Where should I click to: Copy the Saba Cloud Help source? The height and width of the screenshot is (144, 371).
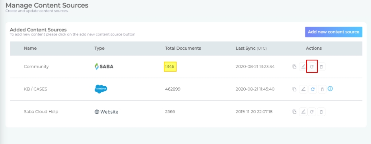(294, 112)
